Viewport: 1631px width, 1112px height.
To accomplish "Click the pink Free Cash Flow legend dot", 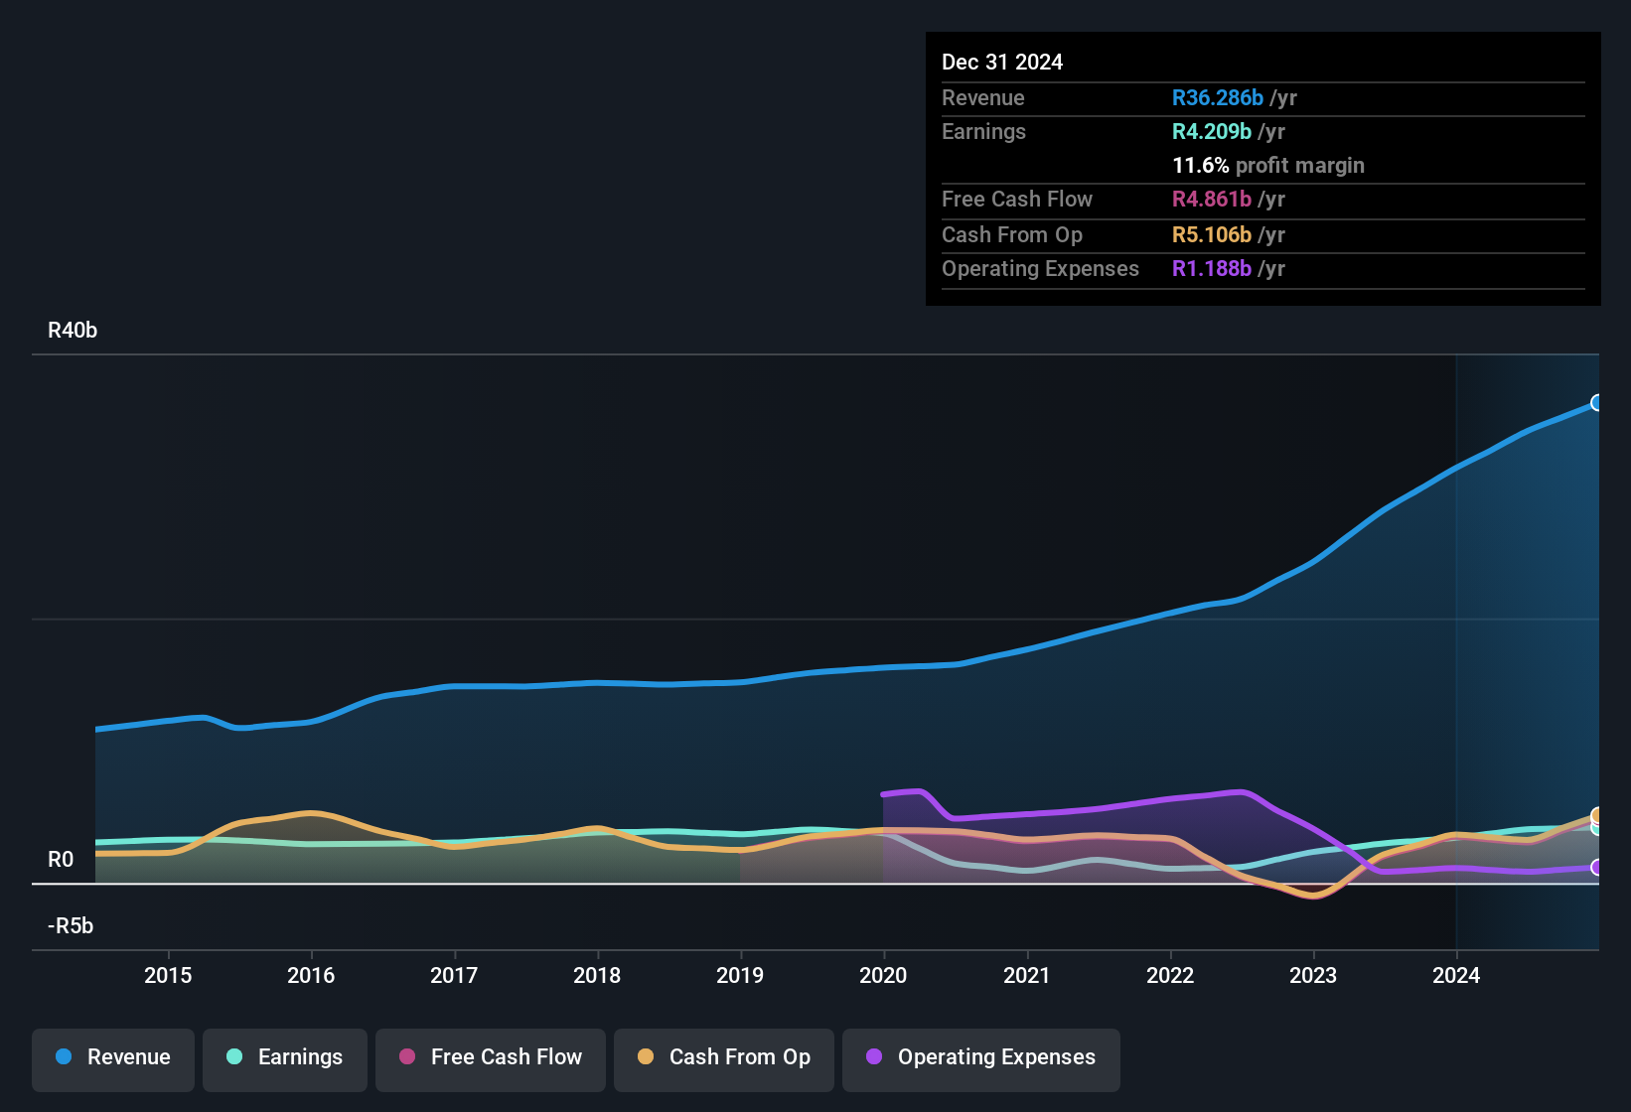I will tap(407, 1057).
